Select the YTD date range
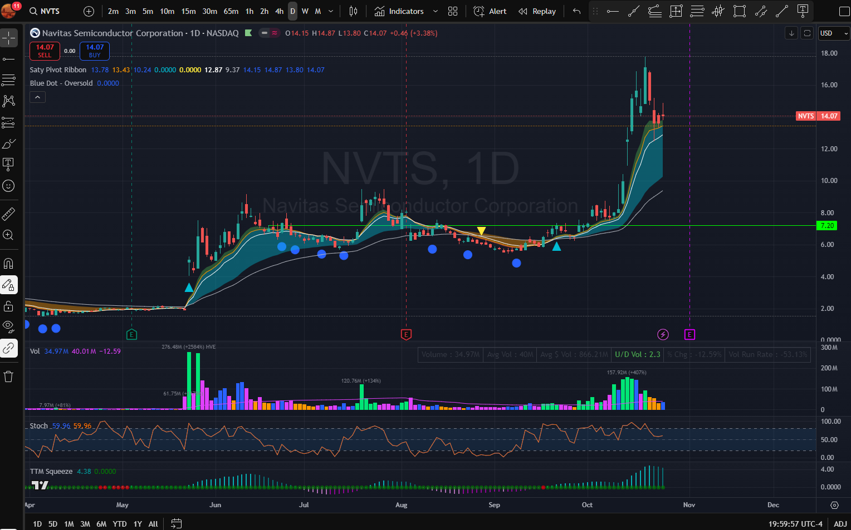This screenshot has height=530, width=851. click(120, 524)
